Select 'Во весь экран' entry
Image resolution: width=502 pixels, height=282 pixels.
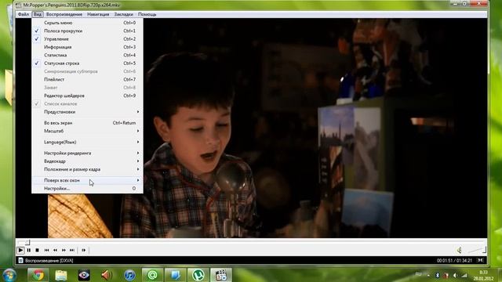[x=87, y=123]
